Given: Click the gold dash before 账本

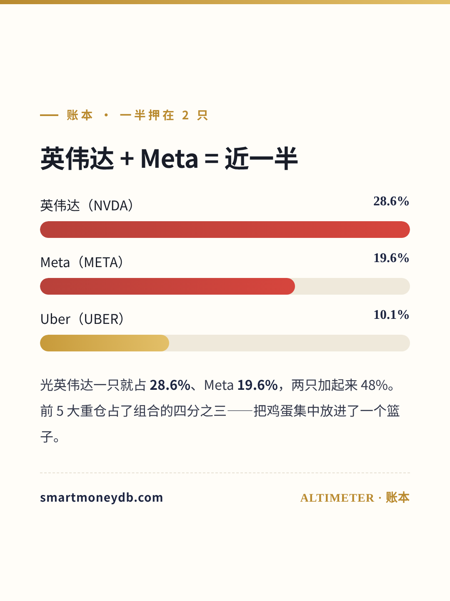Looking at the screenshot, I should click(x=49, y=115).
